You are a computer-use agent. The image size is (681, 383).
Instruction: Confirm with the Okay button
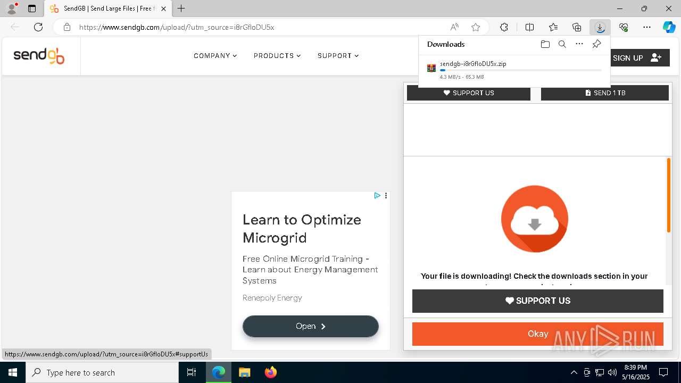(538, 334)
